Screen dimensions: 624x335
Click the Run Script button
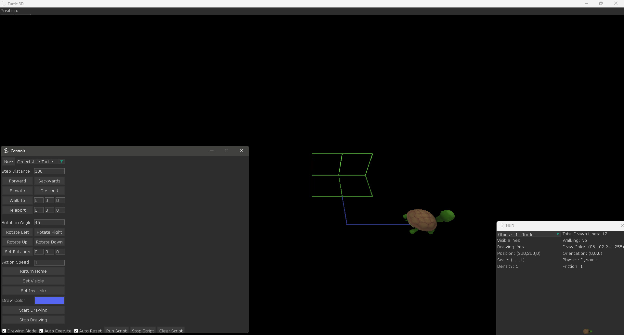point(116,331)
